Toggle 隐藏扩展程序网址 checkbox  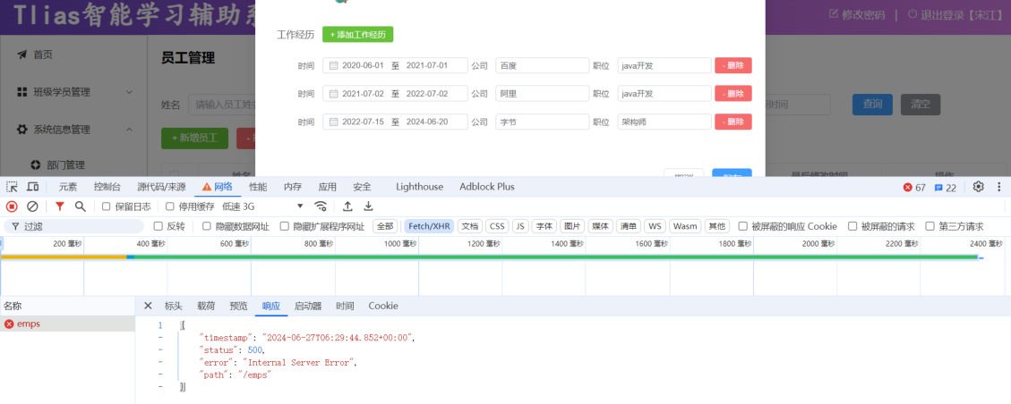285,226
